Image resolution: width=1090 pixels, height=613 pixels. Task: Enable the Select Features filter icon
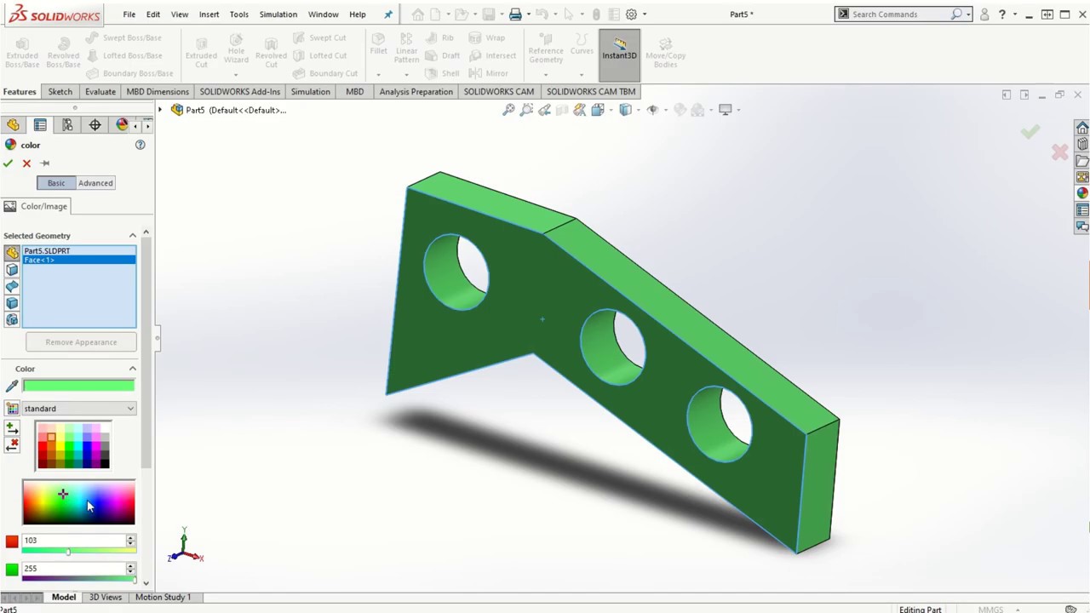[12, 319]
